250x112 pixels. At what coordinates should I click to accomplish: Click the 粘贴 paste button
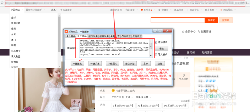(161, 49)
